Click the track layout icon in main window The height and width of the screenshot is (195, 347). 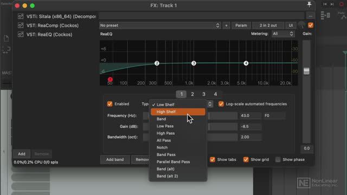[x=325, y=15]
